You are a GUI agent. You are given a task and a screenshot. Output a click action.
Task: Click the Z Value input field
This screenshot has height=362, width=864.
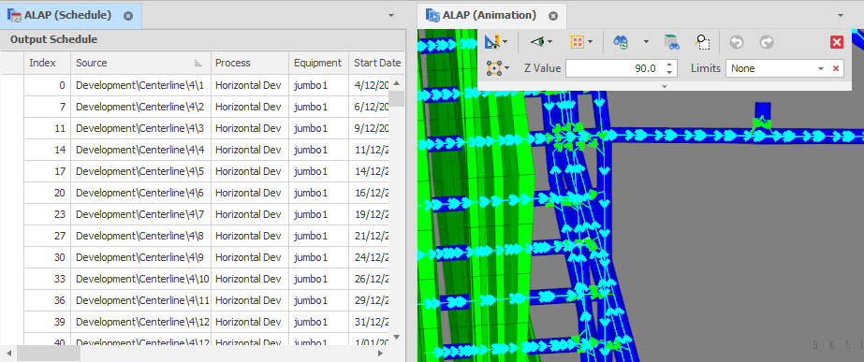614,68
